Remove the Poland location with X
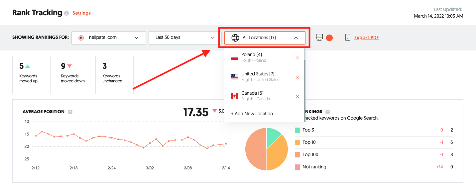 point(297,58)
